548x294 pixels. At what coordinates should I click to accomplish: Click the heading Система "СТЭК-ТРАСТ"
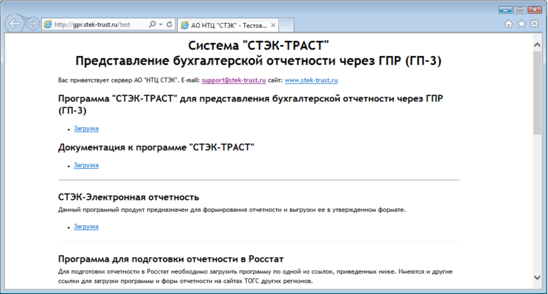[x=259, y=45]
